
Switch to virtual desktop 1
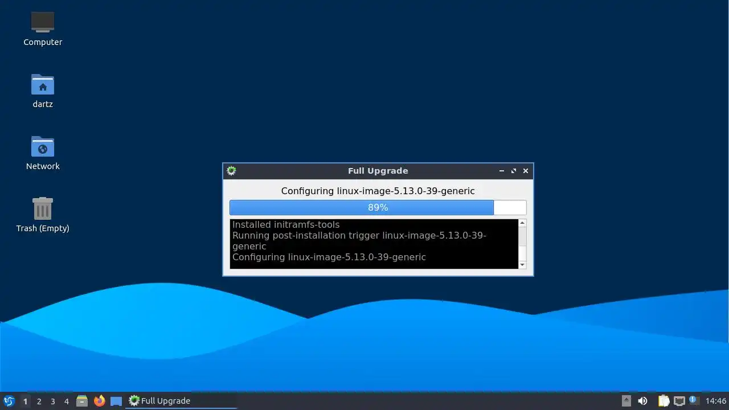click(25, 401)
